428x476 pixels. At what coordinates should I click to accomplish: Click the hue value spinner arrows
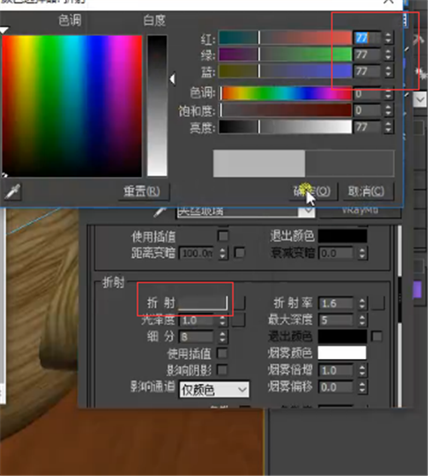(x=388, y=94)
